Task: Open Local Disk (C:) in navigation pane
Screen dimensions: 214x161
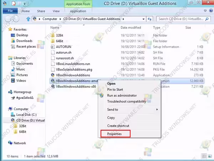Action: pyautogui.click(x=26, y=115)
